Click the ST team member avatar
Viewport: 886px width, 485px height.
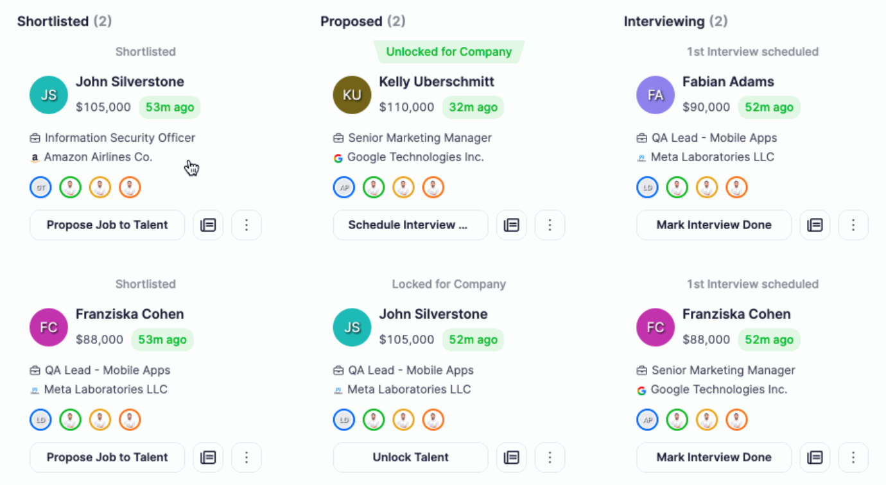(x=40, y=187)
